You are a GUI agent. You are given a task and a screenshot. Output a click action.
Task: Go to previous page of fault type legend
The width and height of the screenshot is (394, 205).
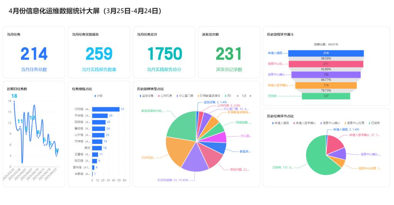point(237,96)
